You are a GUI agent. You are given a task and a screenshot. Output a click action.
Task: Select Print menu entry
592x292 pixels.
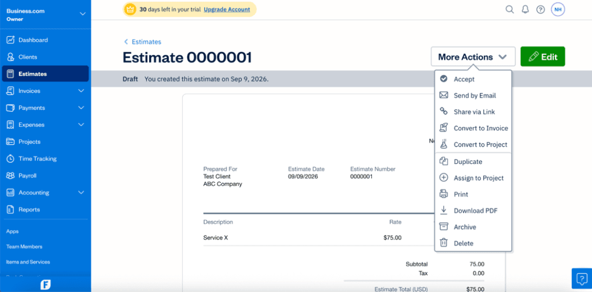coord(473,194)
